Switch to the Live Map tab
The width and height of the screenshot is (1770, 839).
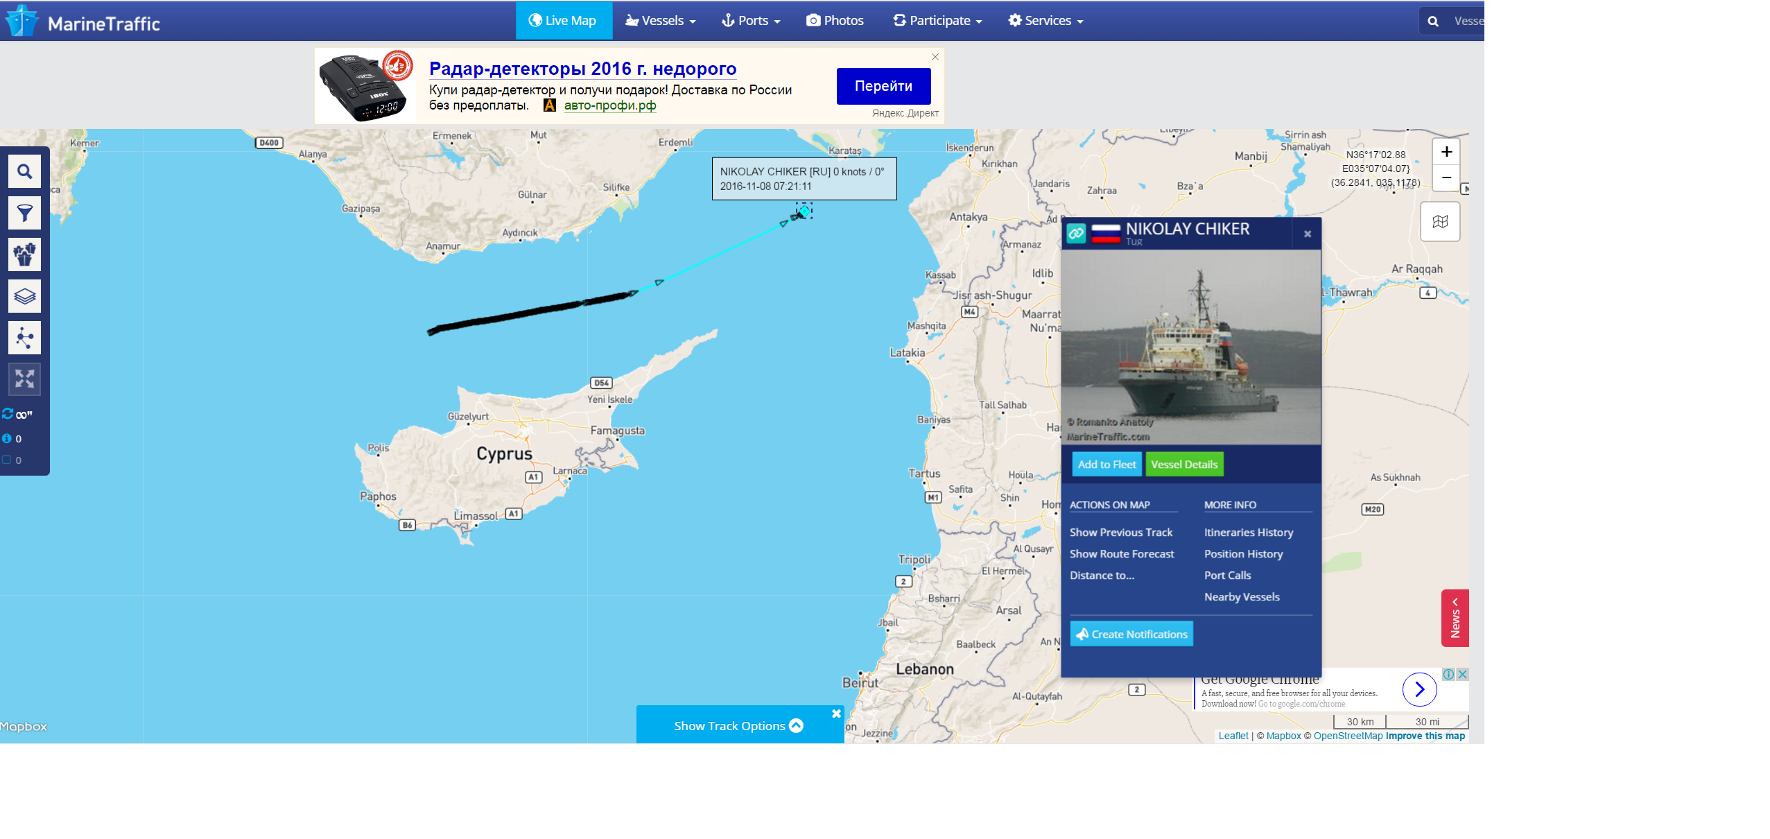point(563,21)
